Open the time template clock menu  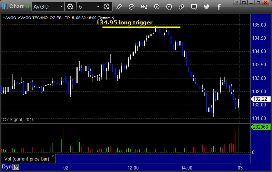(x=107, y=7)
